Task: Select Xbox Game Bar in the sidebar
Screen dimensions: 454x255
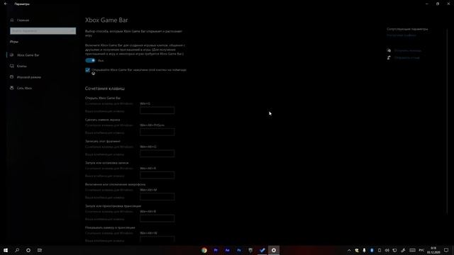Action: (25, 55)
